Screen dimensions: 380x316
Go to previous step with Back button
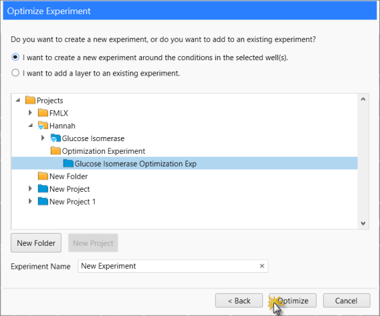[x=239, y=300]
